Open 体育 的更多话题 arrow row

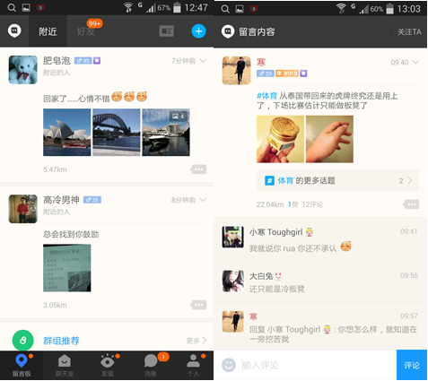337,180
